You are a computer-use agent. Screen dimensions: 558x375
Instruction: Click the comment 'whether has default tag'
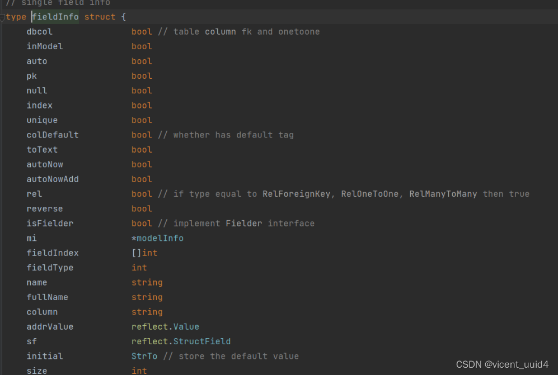[233, 135]
